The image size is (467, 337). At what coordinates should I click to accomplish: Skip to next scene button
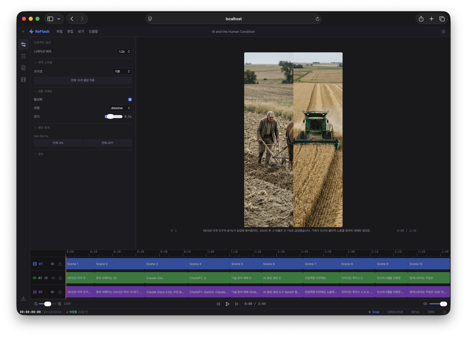[237, 304]
